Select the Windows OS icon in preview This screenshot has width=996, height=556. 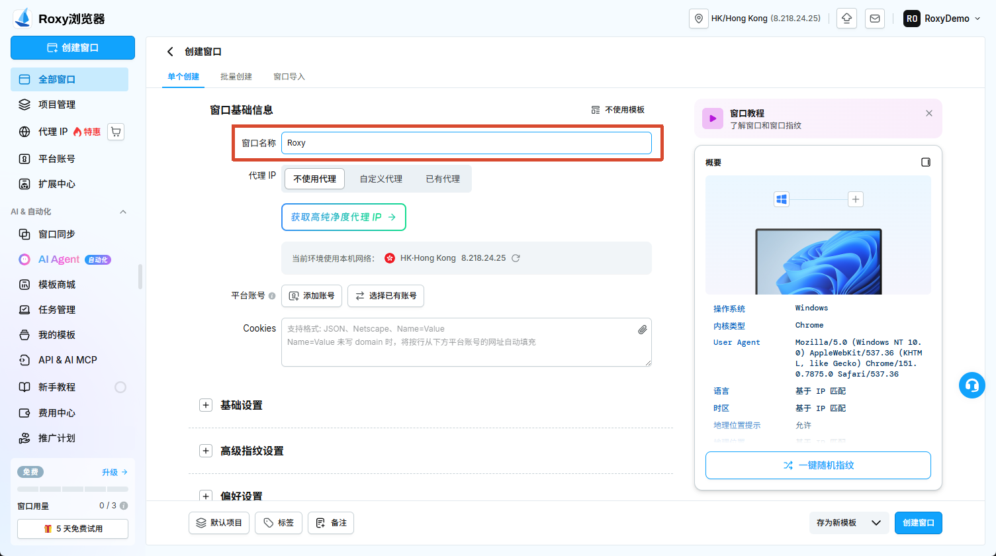click(x=782, y=199)
